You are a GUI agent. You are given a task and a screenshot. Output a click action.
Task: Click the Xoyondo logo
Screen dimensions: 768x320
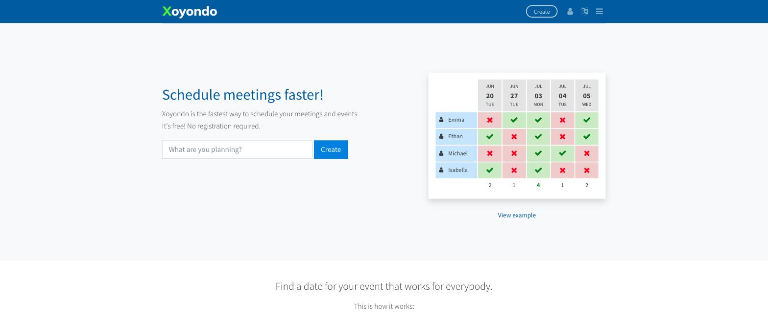coord(190,11)
